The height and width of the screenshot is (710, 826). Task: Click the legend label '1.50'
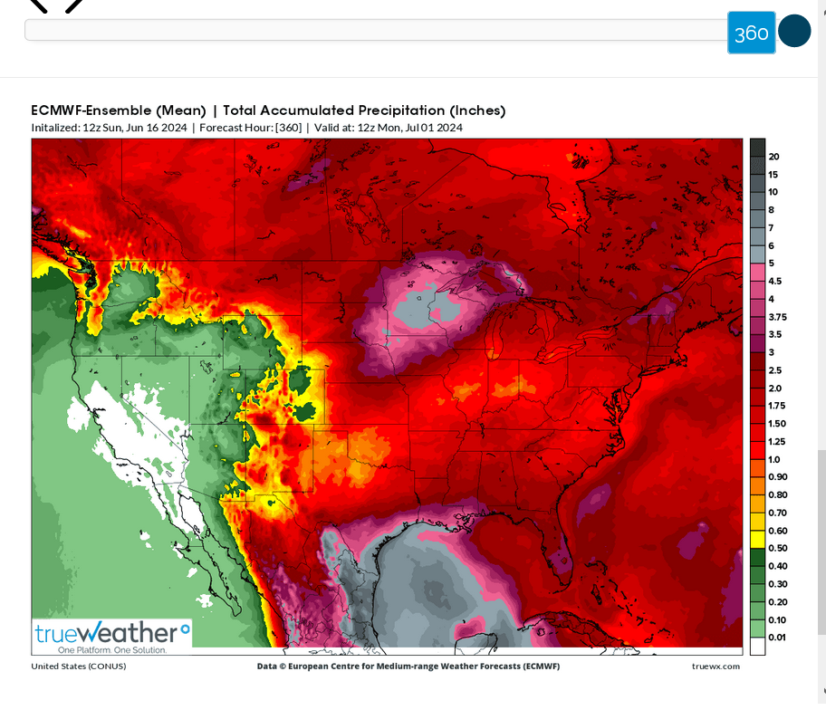(x=777, y=423)
